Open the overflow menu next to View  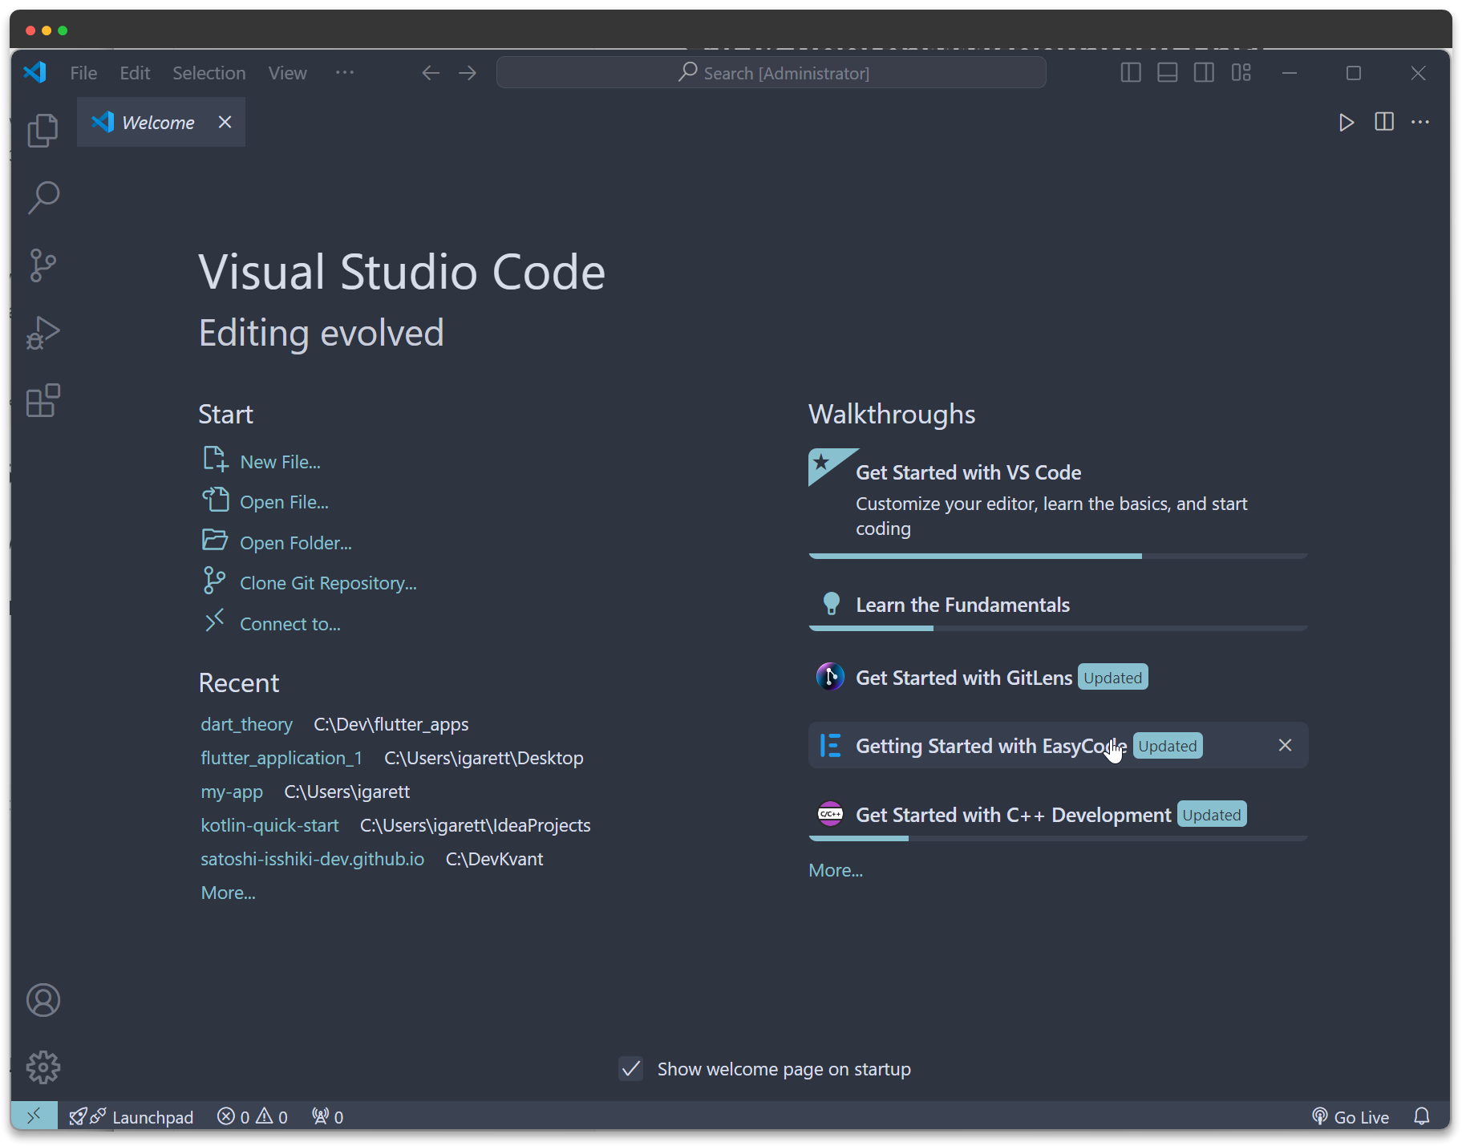(345, 72)
